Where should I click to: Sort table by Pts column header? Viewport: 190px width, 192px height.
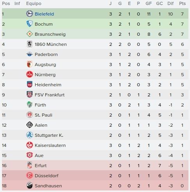182,3
